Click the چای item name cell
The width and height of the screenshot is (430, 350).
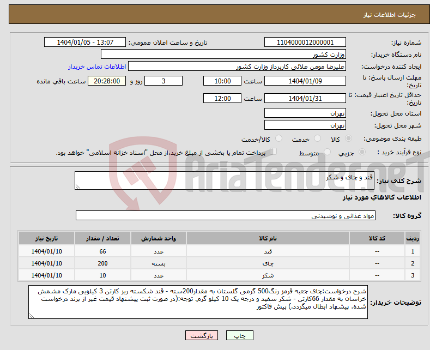[x=268, y=263]
